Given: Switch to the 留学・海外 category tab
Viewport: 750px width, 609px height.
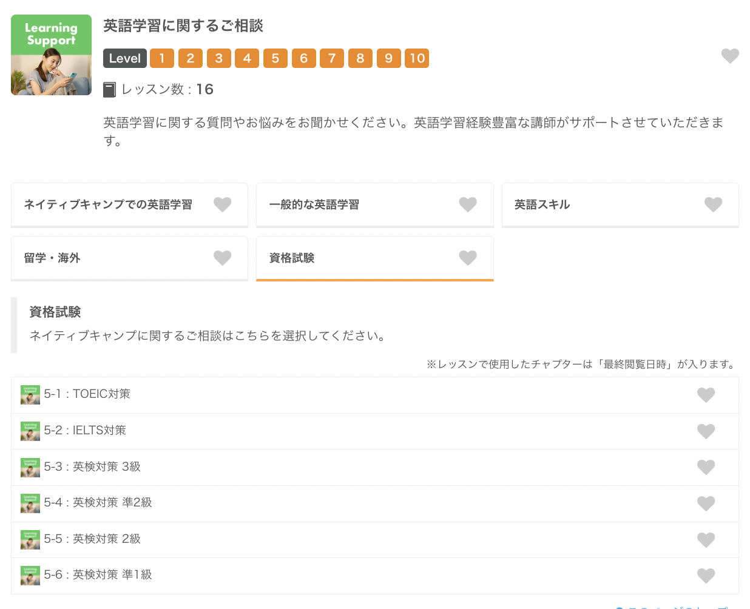Looking at the screenshot, I should click(x=52, y=258).
